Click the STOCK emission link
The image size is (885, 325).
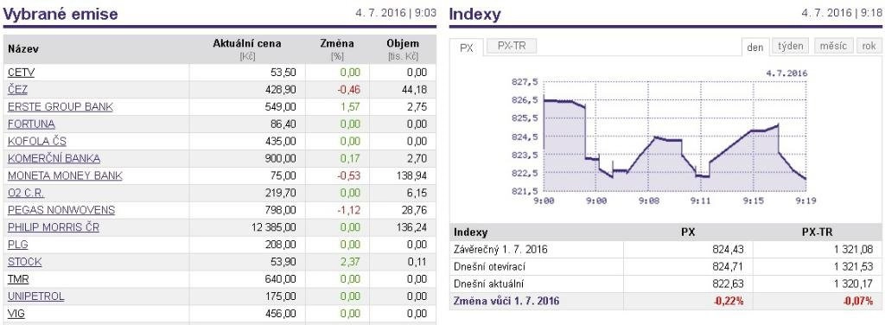point(25,262)
